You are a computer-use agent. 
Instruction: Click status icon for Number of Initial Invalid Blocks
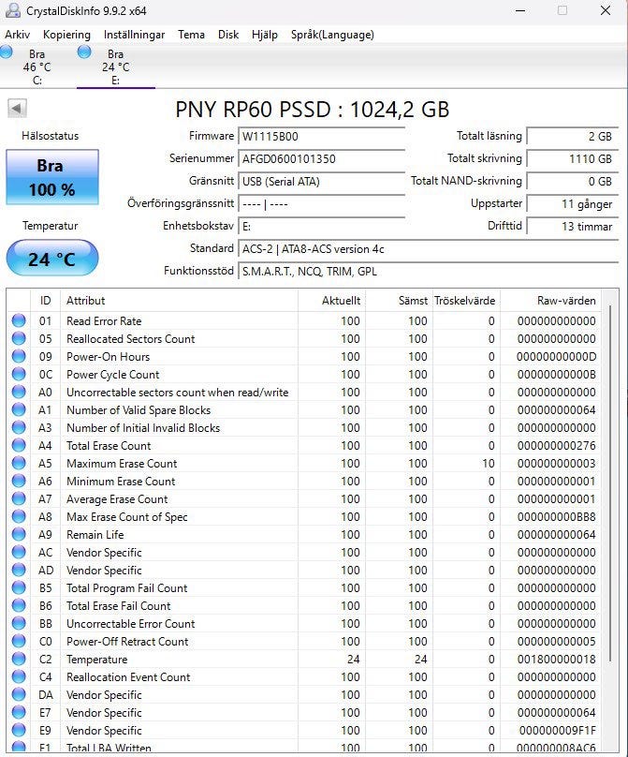tap(19, 428)
